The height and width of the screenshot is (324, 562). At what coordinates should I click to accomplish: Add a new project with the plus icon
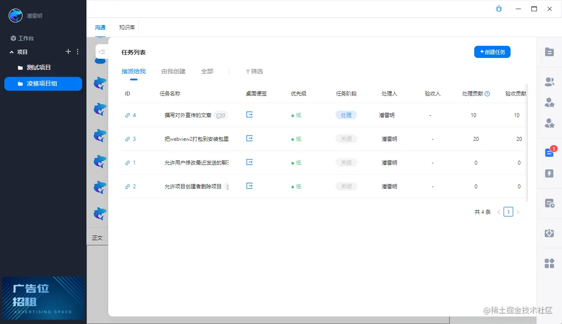click(x=68, y=52)
